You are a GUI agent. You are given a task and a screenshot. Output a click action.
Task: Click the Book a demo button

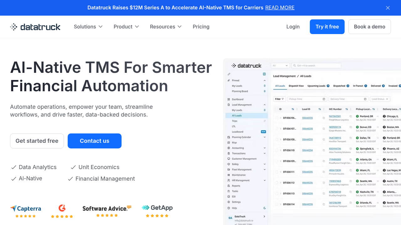click(370, 27)
